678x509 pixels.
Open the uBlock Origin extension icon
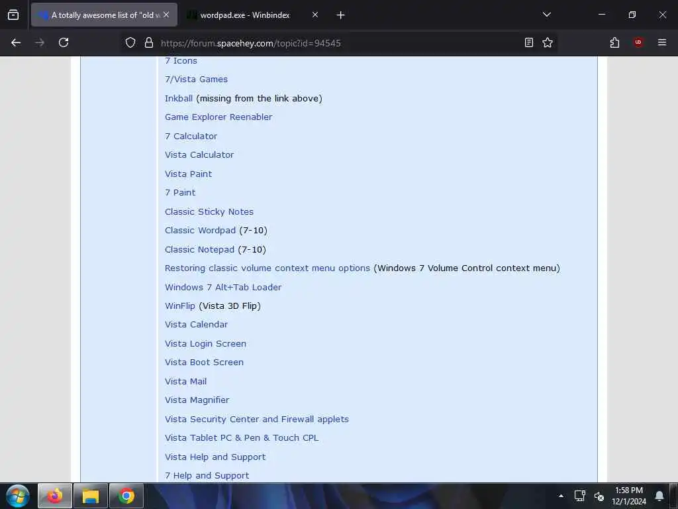coord(638,42)
